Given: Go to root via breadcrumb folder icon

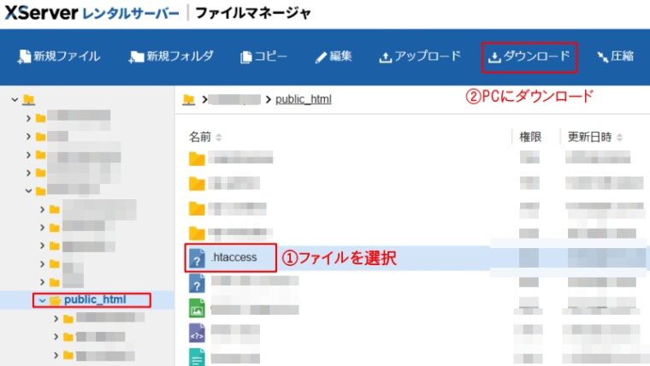Looking at the screenshot, I should click(189, 99).
